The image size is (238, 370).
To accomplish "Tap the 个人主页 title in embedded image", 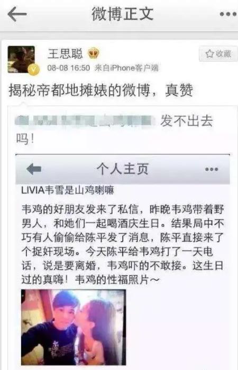I will pyautogui.click(x=122, y=169).
